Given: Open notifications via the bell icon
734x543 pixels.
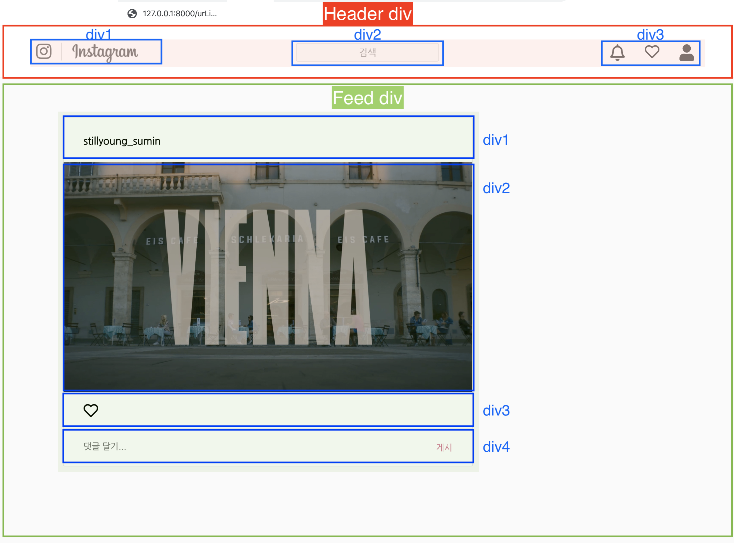Looking at the screenshot, I should click(617, 53).
